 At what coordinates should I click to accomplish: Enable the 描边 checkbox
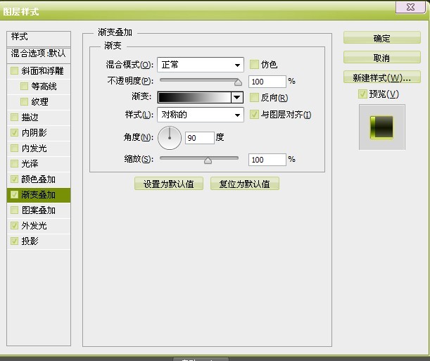(x=14, y=118)
